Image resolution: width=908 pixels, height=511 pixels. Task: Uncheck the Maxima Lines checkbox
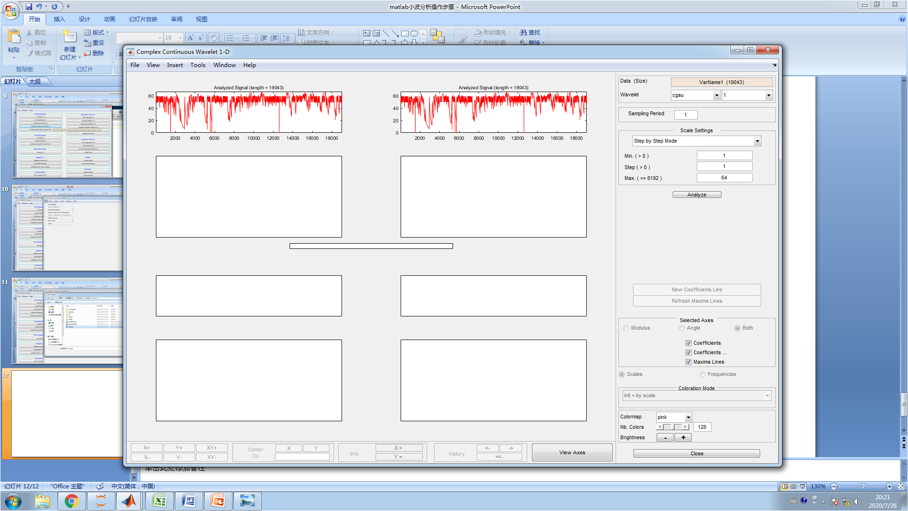(x=689, y=362)
